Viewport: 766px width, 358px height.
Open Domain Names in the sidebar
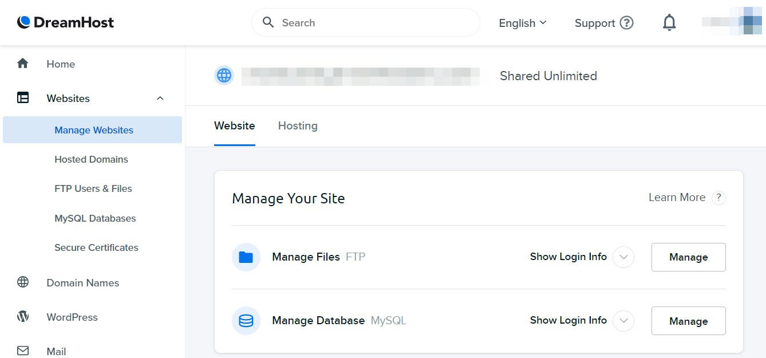pyautogui.click(x=83, y=283)
